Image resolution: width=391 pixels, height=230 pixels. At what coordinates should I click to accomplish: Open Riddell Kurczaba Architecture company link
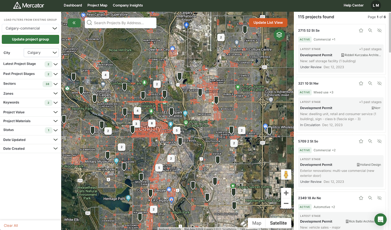(361, 55)
